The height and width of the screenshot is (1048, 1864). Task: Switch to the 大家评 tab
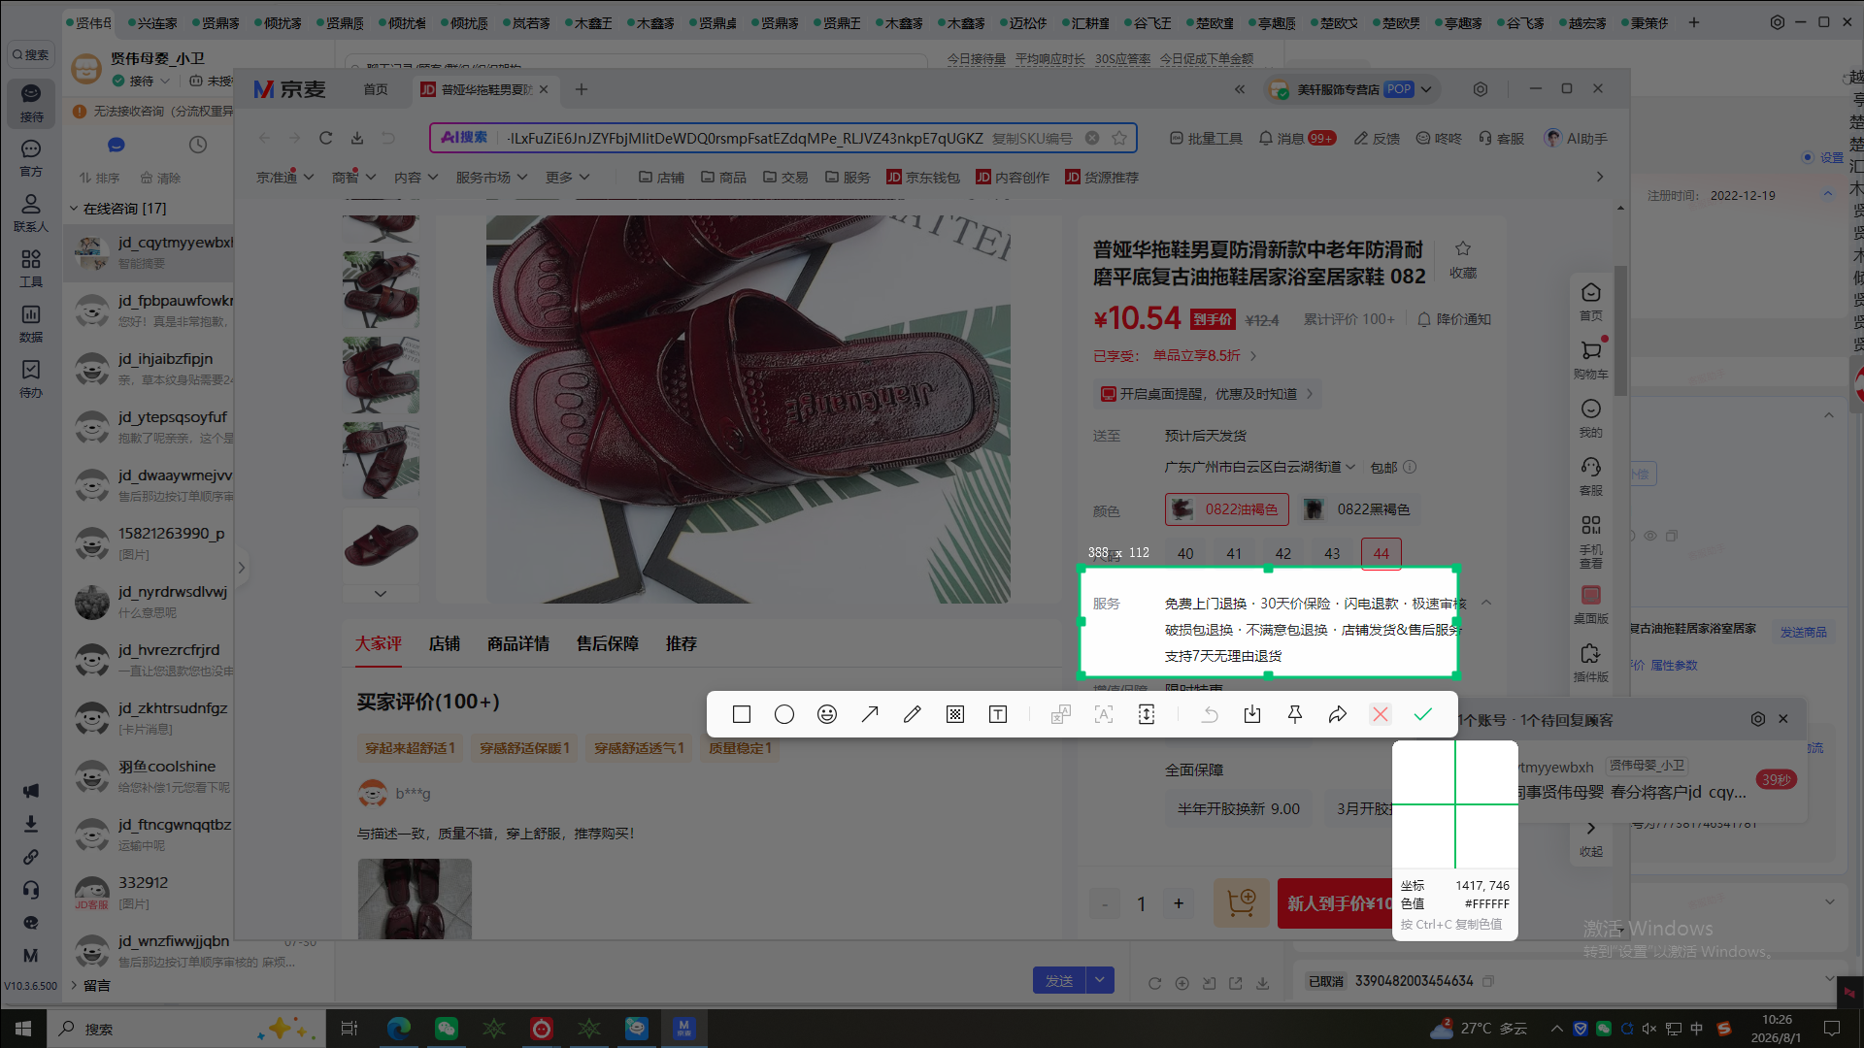pos(379,644)
